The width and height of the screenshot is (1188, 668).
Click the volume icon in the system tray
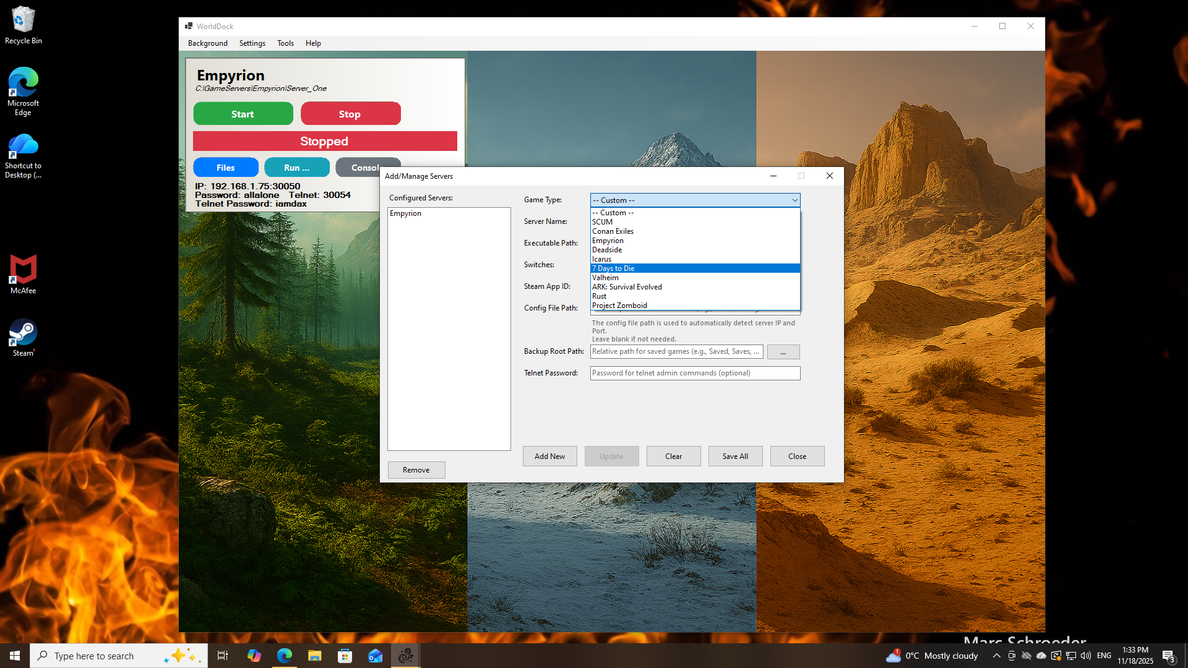1085,656
